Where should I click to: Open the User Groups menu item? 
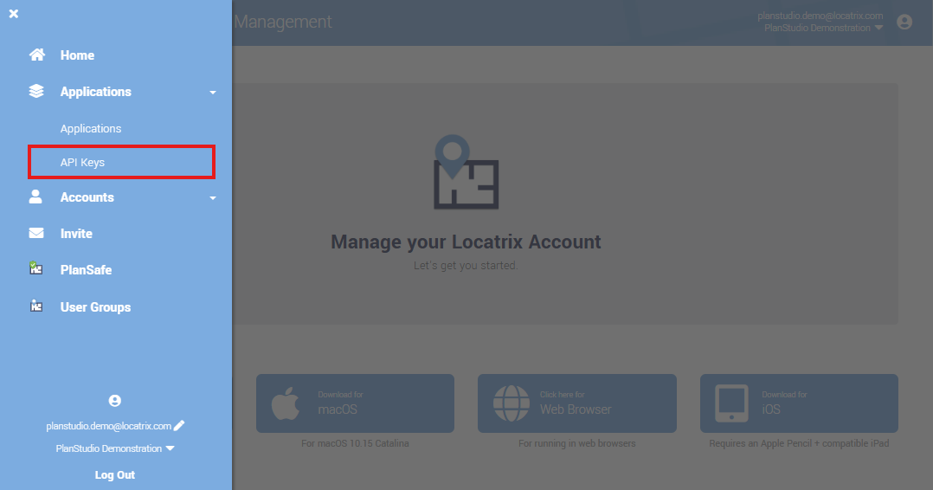(95, 307)
